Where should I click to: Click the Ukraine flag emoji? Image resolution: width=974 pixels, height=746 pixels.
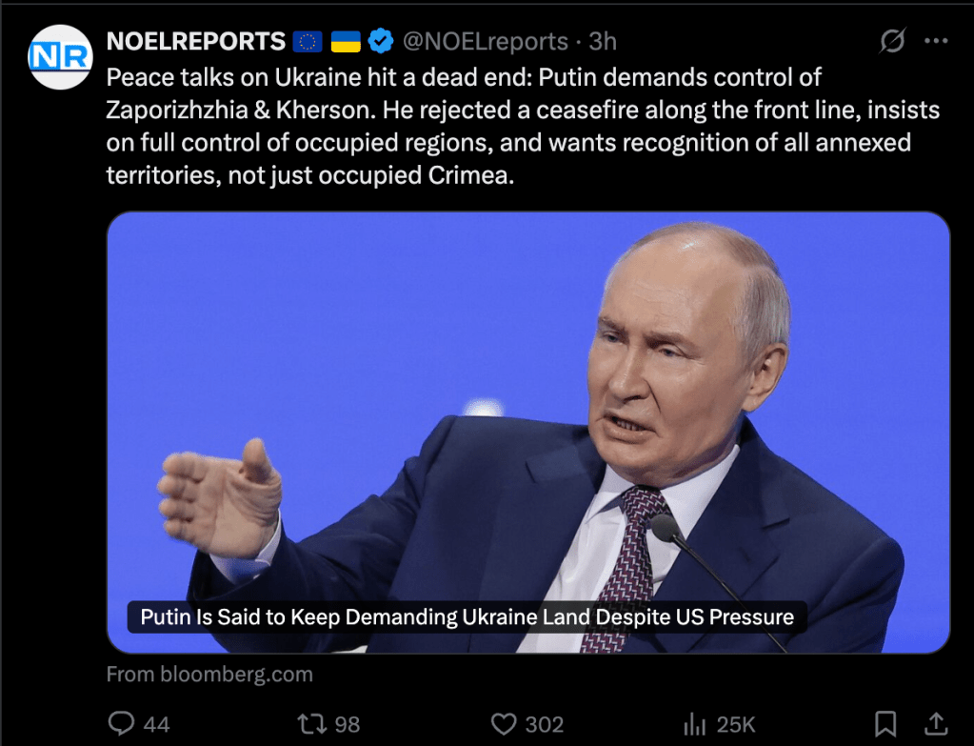[x=345, y=42]
